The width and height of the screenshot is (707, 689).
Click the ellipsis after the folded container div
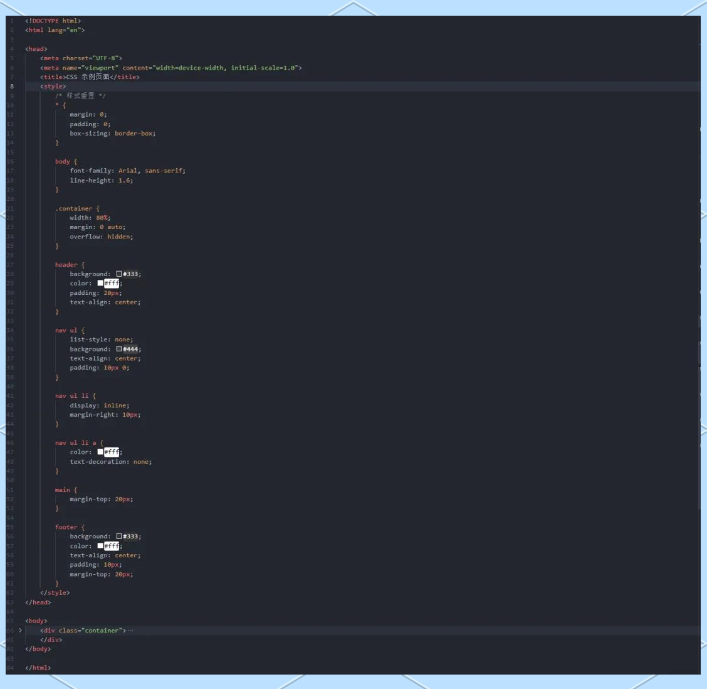pyautogui.click(x=130, y=631)
